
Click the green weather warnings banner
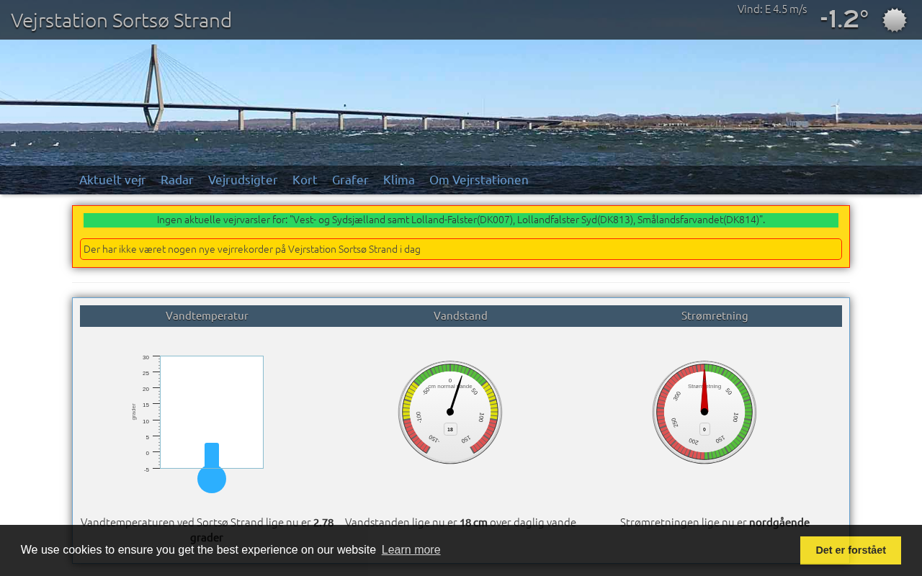tap(461, 220)
